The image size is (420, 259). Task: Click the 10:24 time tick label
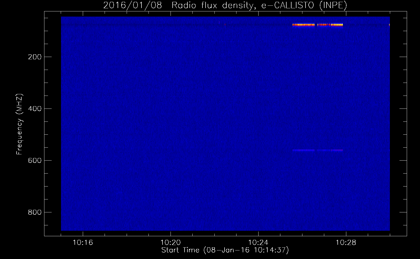(x=258, y=243)
